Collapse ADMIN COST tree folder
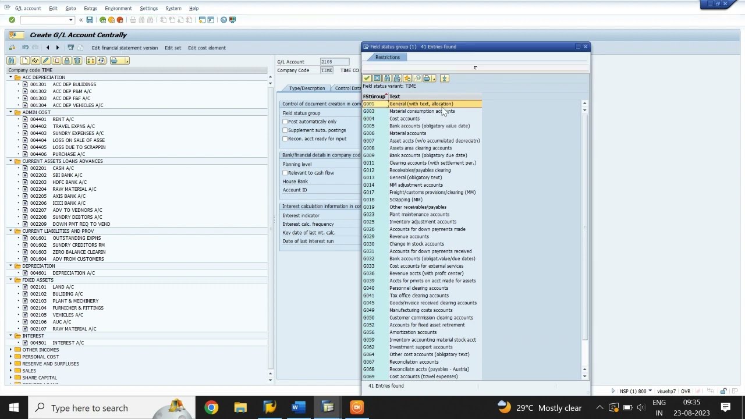The image size is (745, 419). click(x=10, y=112)
